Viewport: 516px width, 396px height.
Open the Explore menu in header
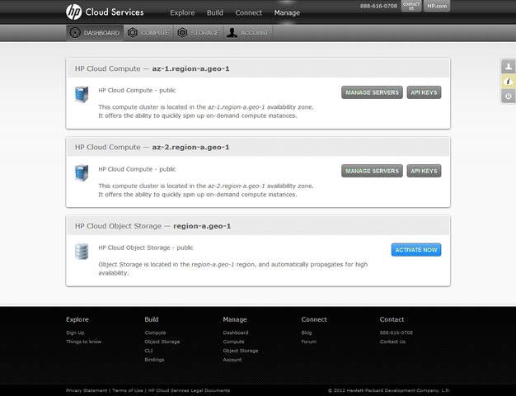tap(182, 13)
